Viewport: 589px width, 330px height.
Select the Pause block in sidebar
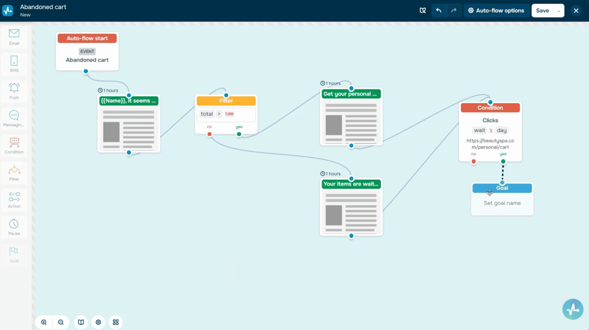click(14, 227)
